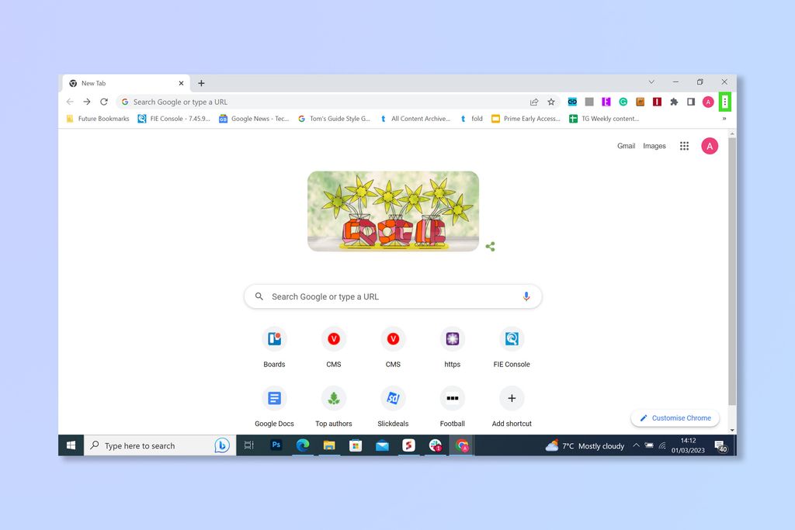
Task: Open Future Bookmarks folder
Action: pyautogui.click(x=98, y=119)
